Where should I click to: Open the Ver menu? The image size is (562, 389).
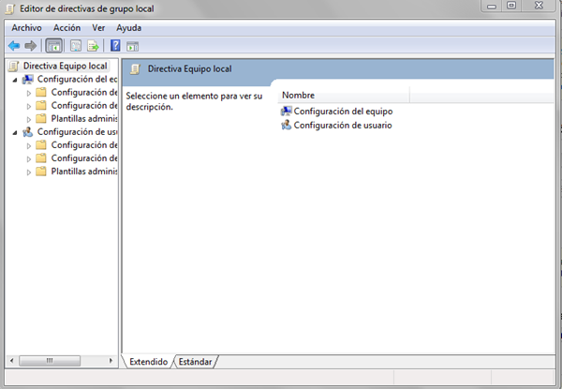click(98, 28)
